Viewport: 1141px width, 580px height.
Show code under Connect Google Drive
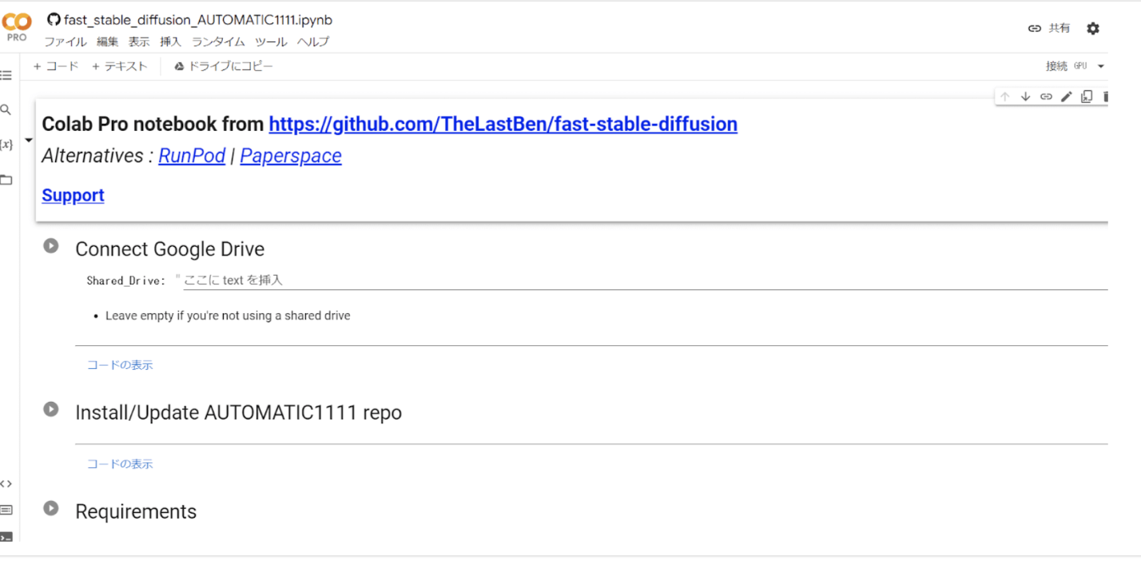(120, 365)
